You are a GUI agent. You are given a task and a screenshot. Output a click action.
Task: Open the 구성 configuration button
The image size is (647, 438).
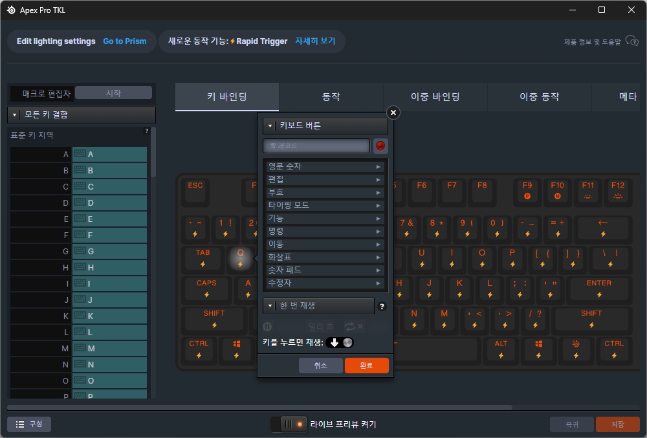pyautogui.click(x=29, y=424)
